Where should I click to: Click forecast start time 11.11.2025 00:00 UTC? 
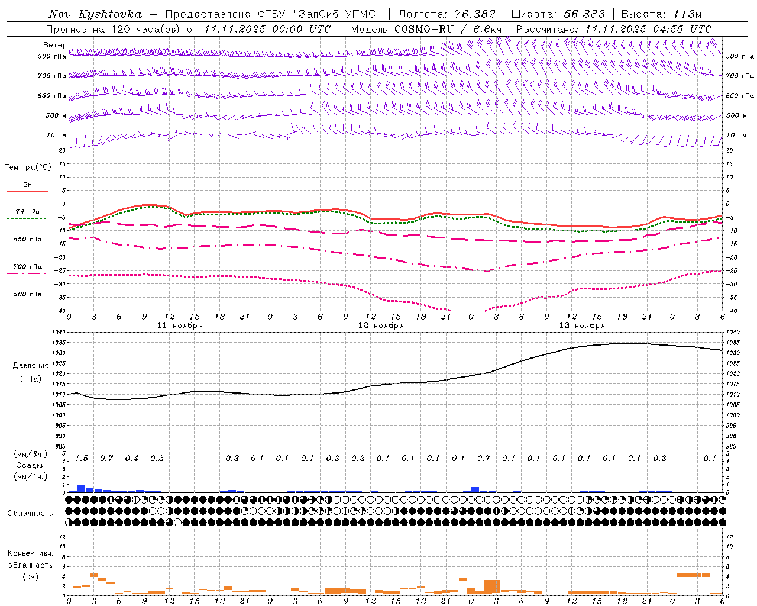267,29
